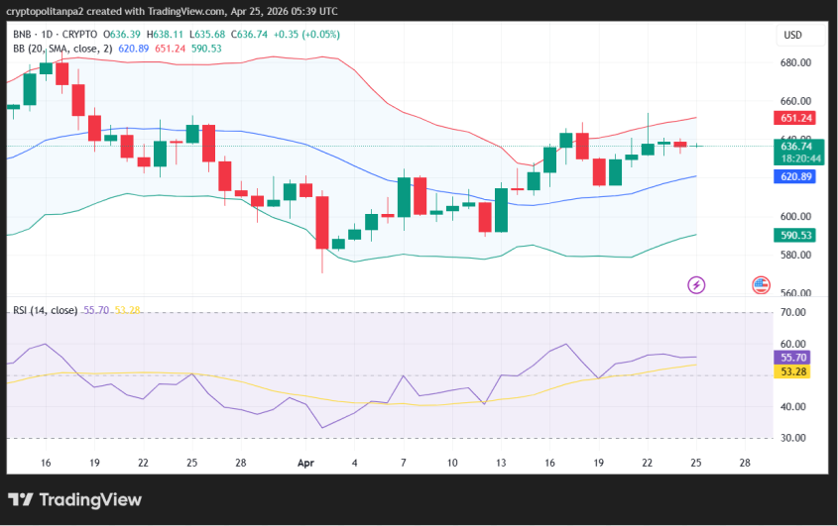Screen dimensions: 838x526
Task: Click the 636.74 current price label
Action: pyautogui.click(x=797, y=146)
